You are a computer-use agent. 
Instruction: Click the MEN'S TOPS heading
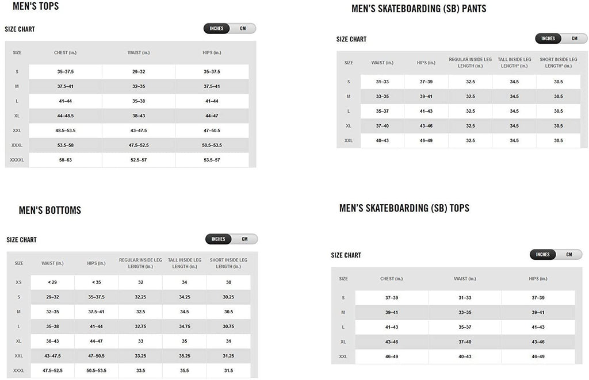(36, 6)
